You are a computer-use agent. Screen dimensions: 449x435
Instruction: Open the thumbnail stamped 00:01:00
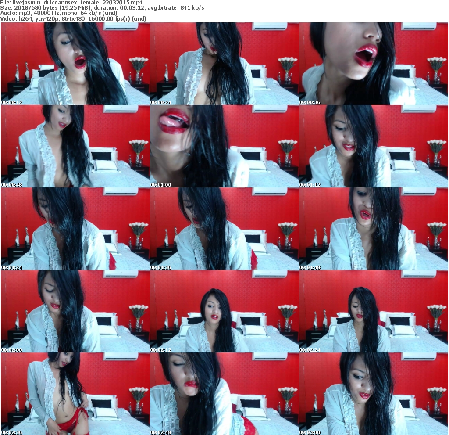224,146
